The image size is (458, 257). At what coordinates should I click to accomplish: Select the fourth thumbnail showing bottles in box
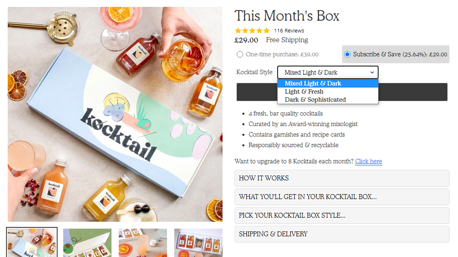coord(198,243)
